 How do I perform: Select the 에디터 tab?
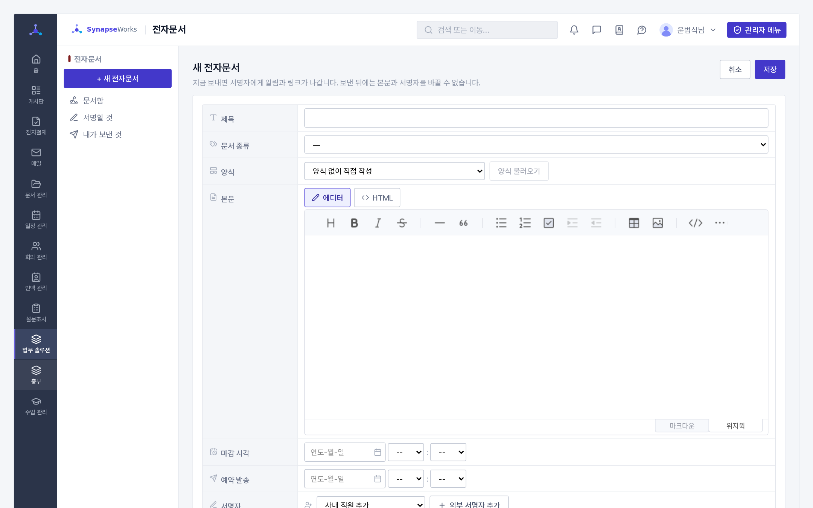pos(327,198)
